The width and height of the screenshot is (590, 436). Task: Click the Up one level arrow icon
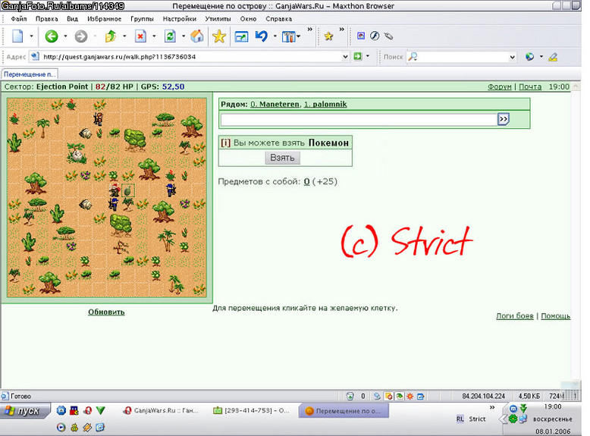click(x=111, y=36)
